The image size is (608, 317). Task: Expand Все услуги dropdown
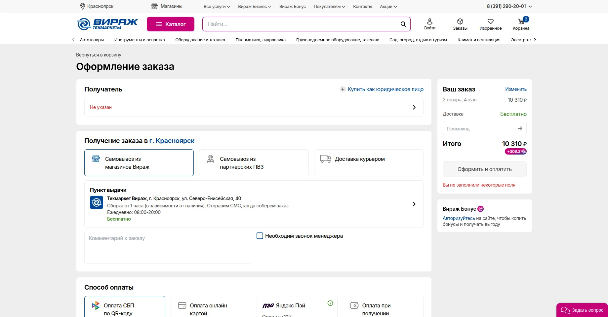pyautogui.click(x=217, y=7)
